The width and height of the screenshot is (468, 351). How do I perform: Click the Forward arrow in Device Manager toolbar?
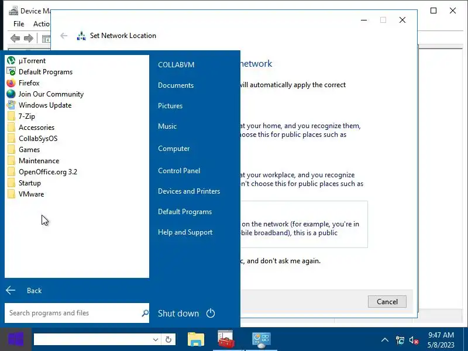coord(28,38)
